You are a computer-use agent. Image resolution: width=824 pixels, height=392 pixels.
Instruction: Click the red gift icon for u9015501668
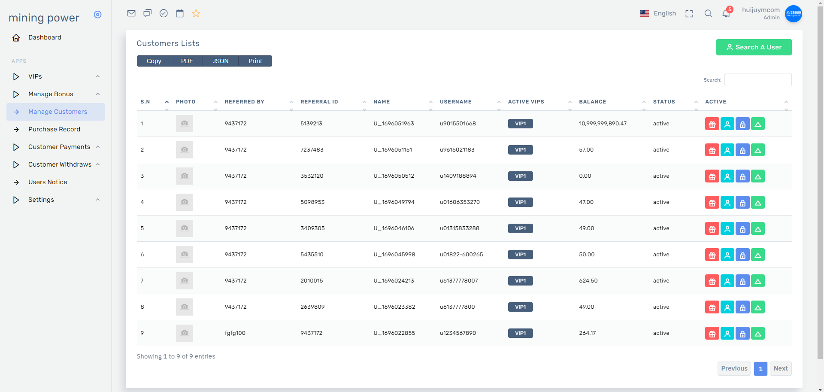[712, 124]
